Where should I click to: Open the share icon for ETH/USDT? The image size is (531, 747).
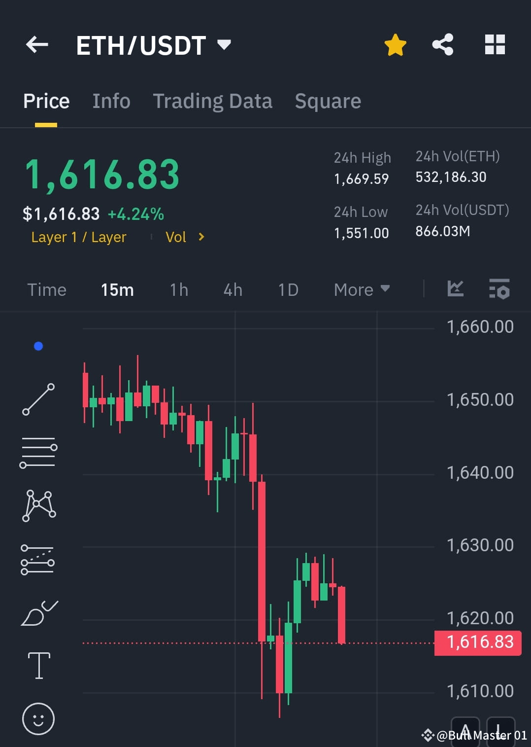pyautogui.click(x=442, y=44)
